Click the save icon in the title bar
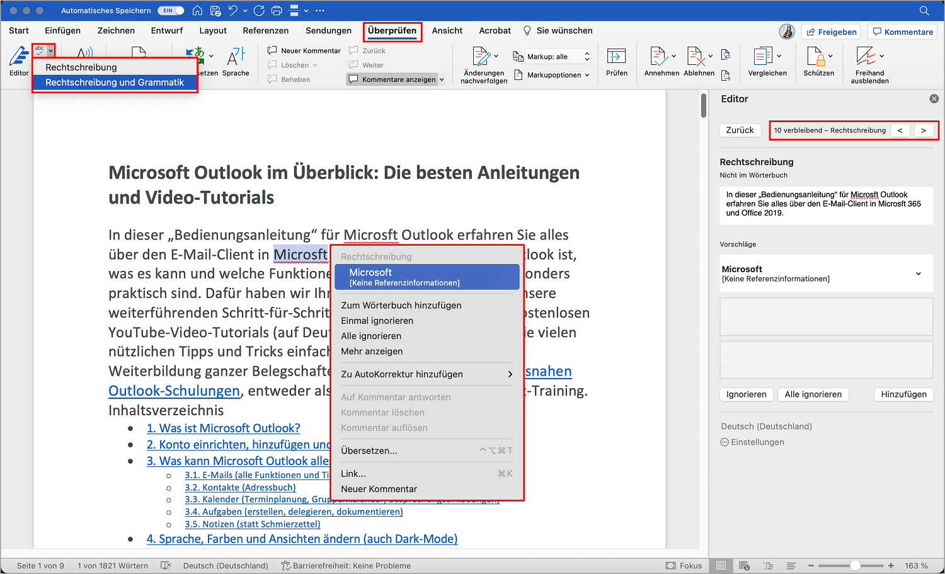 [215, 11]
